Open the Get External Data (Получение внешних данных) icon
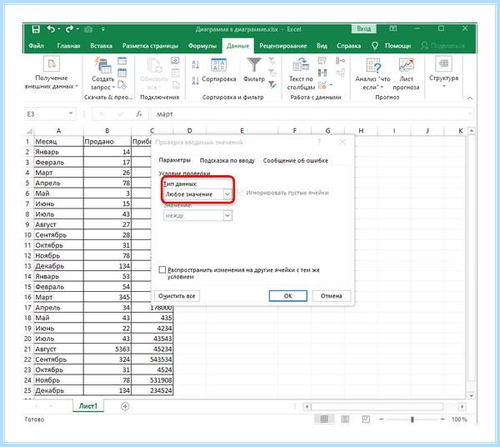 [52, 64]
